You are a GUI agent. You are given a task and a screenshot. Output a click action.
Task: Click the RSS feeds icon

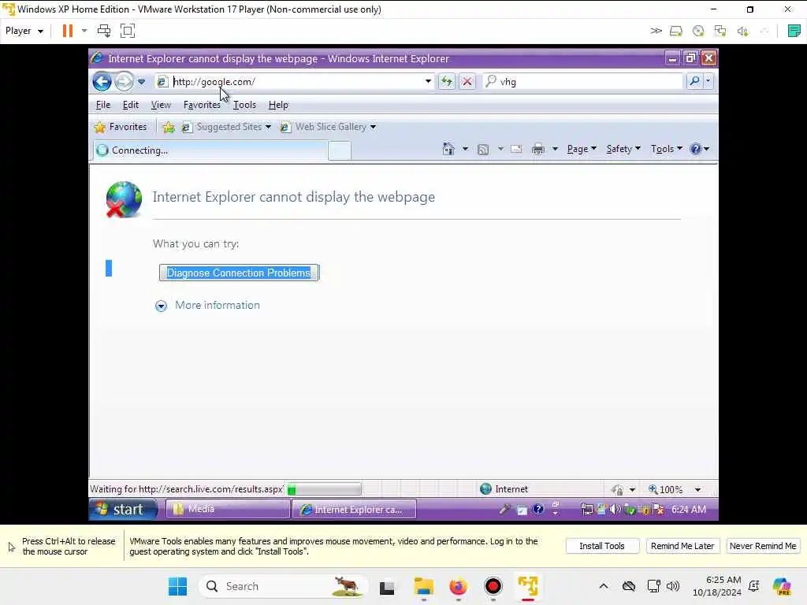[483, 149]
